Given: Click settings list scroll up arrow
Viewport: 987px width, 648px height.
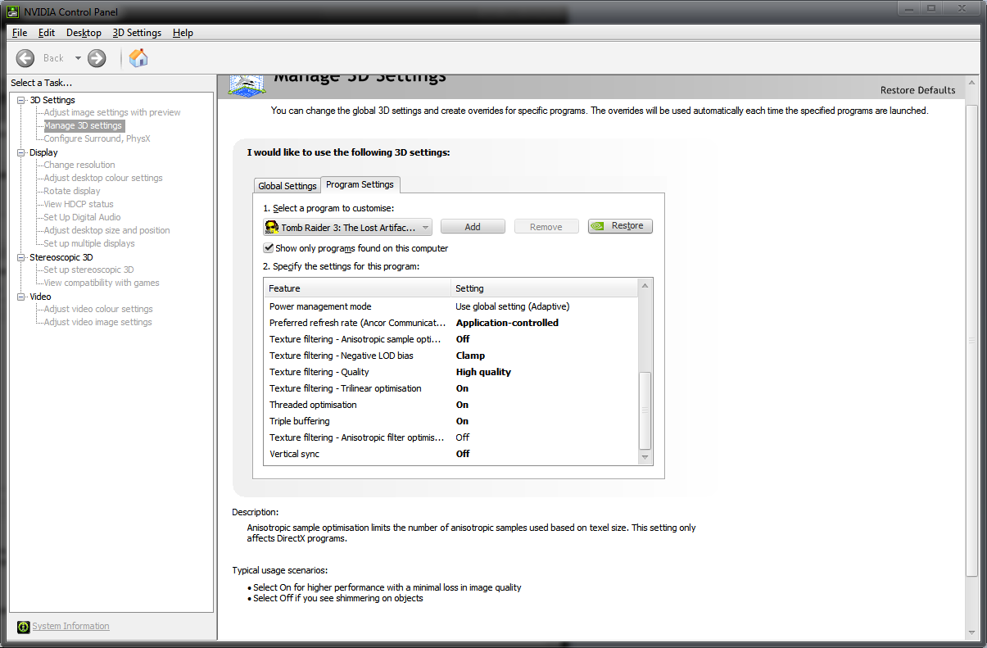Looking at the screenshot, I should [x=645, y=286].
